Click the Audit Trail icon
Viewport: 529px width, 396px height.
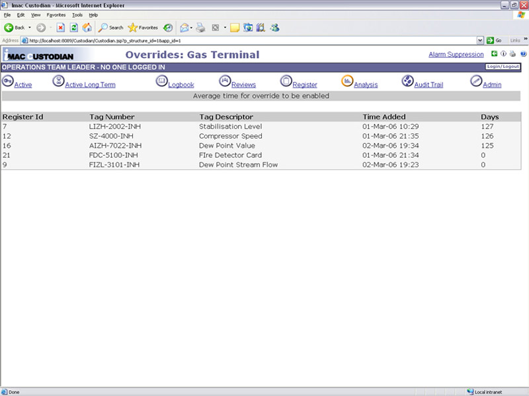tap(407, 81)
